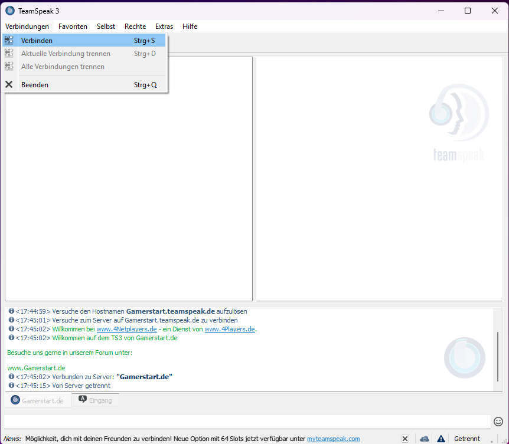Switch to the Eingang chat tab
The height and width of the screenshot is (444, 509).
(x=95, y=400)
